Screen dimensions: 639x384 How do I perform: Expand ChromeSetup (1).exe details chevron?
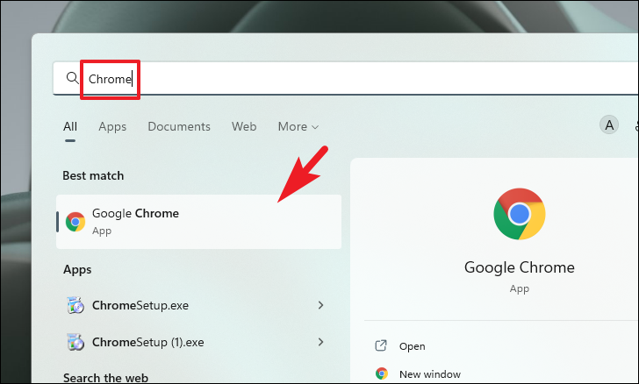pyautogui.click(x=320, y=342)
